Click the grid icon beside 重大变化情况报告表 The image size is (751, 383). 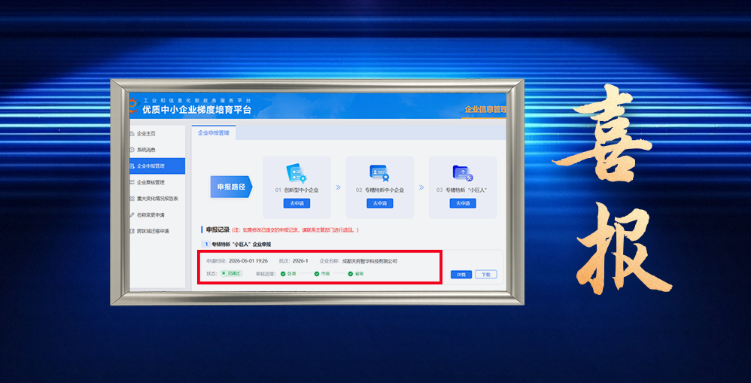132,199
